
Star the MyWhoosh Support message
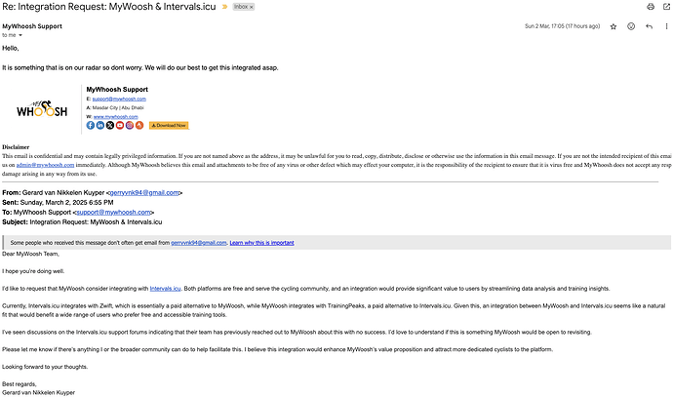(x=614, y=26)
